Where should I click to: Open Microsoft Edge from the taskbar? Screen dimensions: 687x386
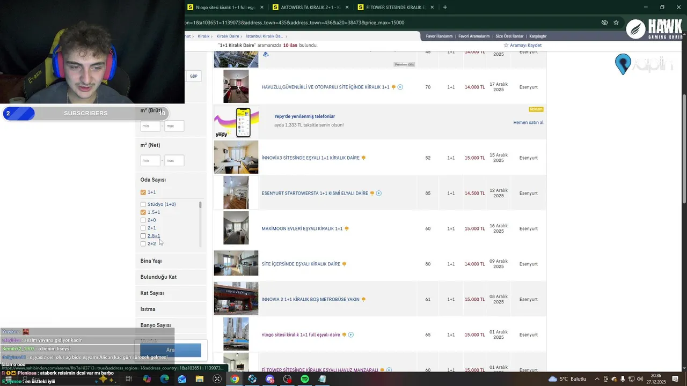point(164,379)
